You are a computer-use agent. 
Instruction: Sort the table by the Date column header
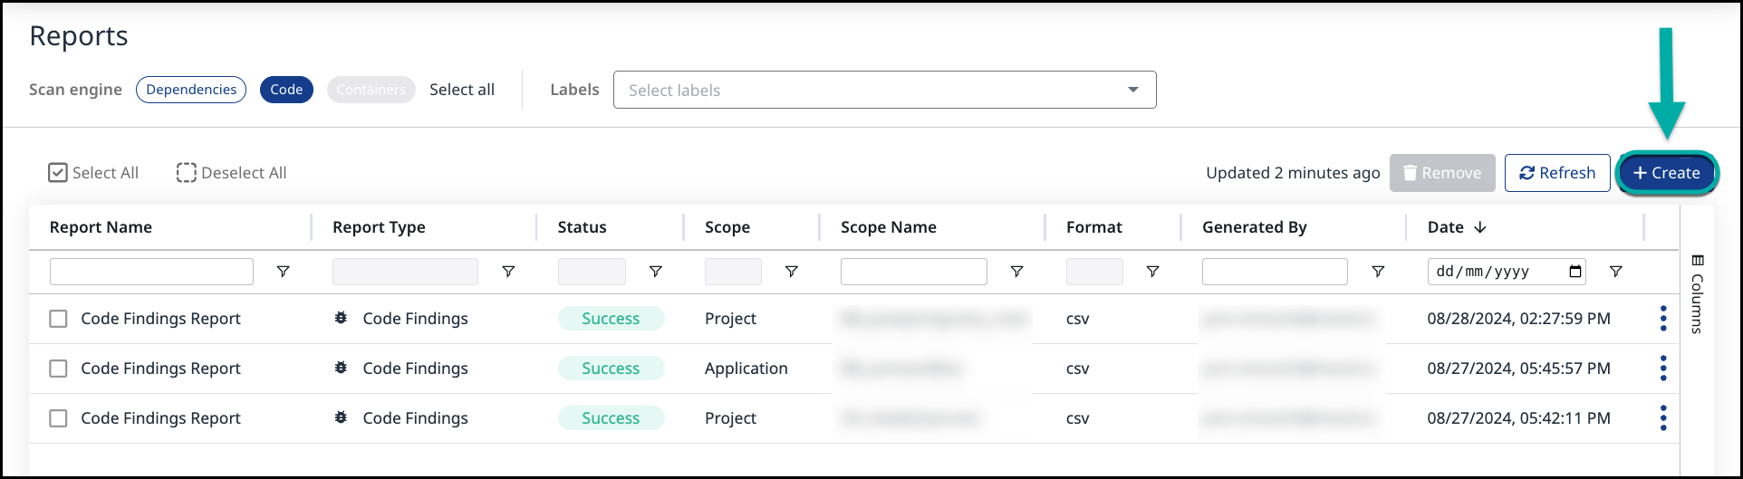[1446, 227]
